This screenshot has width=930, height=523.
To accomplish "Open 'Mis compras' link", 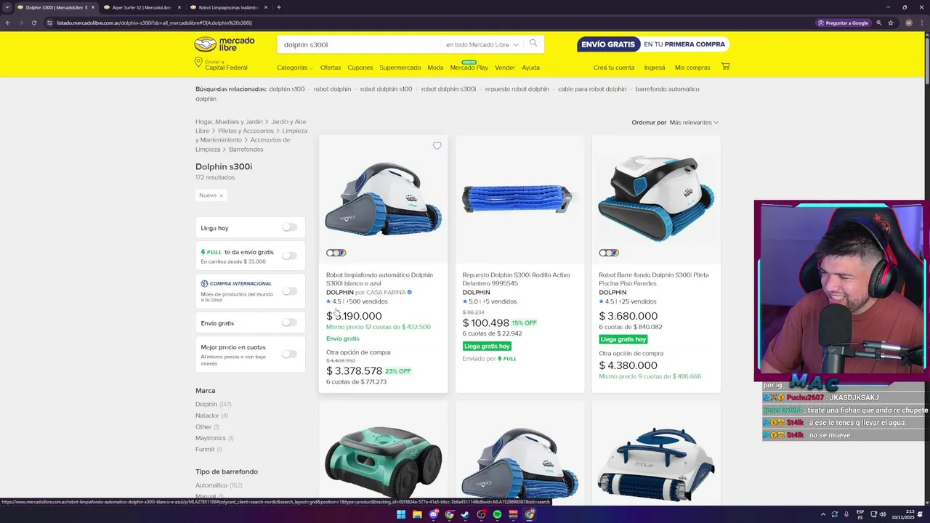I will [x=692, y=68].
